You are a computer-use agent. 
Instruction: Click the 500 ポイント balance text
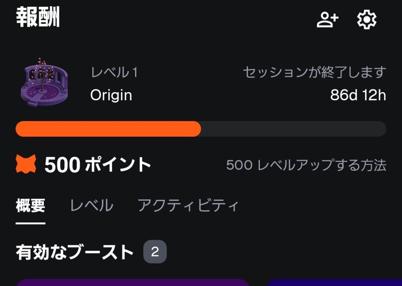pyautogui.click(x=98, y=165)
